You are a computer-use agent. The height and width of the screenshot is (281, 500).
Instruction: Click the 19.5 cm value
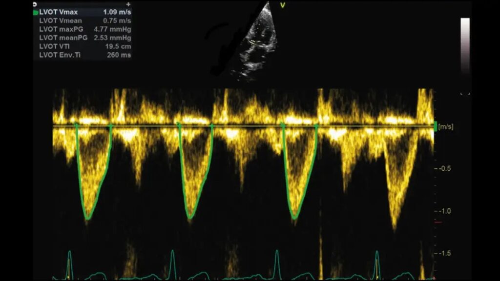(x=118, y=46)
